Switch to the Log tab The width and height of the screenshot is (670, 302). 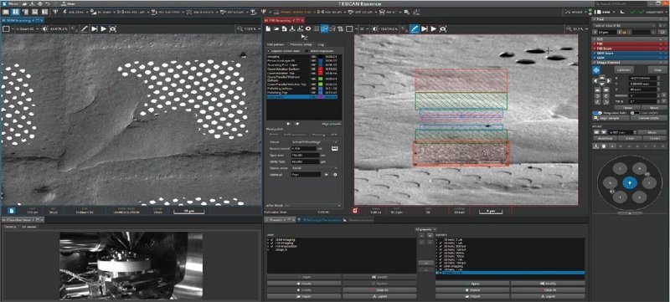(x=321, y=44)
